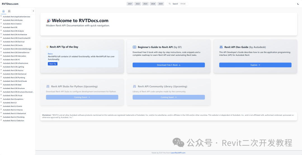Open Autodesk.Revit.DB.Infrastructure namespace
The image size is (302, 155).
coord(15,63)
